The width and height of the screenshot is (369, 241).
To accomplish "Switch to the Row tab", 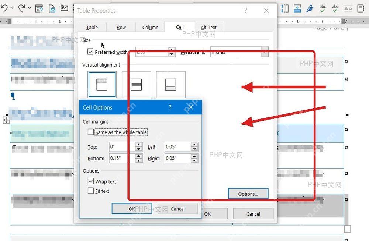I will pyautogui.click(x=121, y=28).
